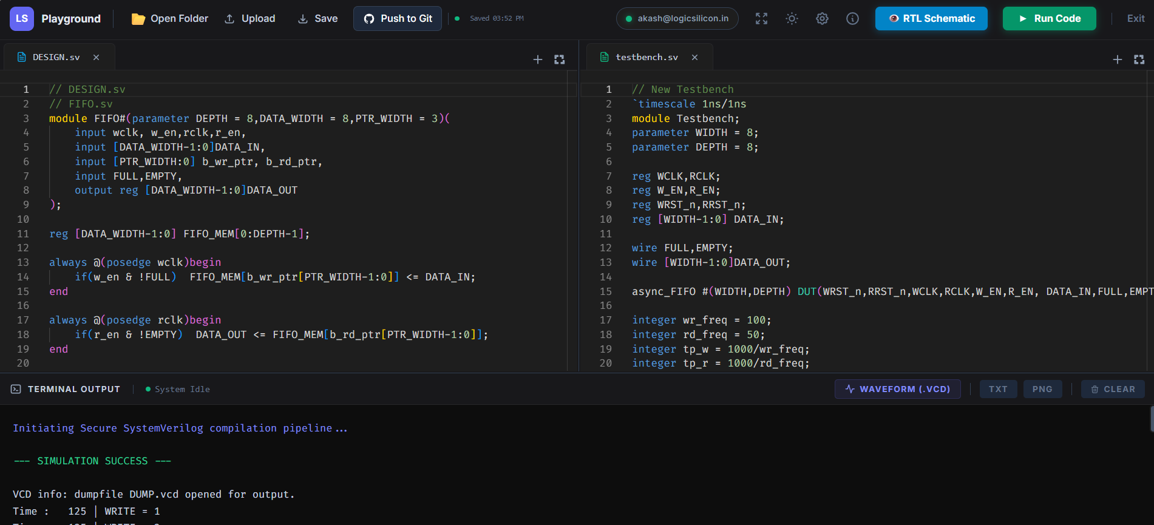Export terminal output as PNG
1154x525 pixels.
coord(1042,389)
